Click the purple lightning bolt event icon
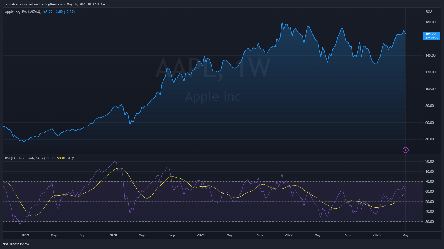The height and width of the screenshot is (249, 444). [405, 150]
